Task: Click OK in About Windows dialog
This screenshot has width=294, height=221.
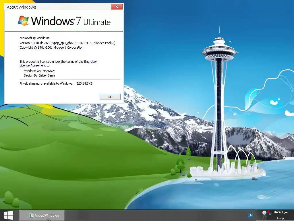Action: click(110, 97)
